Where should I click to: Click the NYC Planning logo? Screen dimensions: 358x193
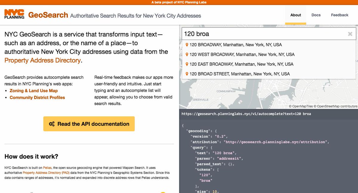(14, 14)
